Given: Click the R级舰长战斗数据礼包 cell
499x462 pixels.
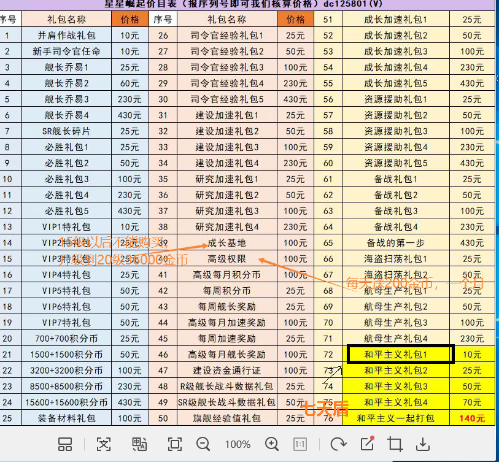Looking at the screenshot, I should point(227,387).
